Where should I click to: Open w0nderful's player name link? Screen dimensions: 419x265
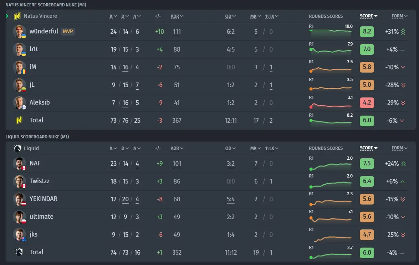tap(44, 31)
